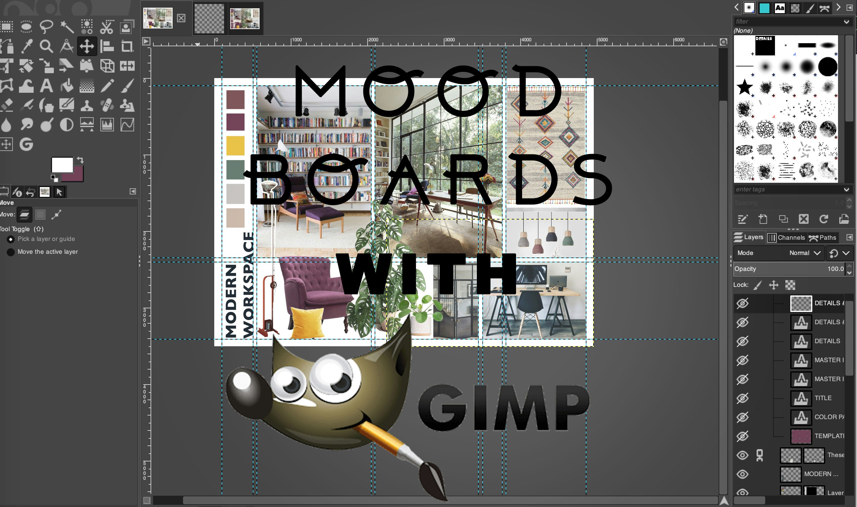
Task: Select the Bucket Fill tool
Action: (x=67, y=85)
